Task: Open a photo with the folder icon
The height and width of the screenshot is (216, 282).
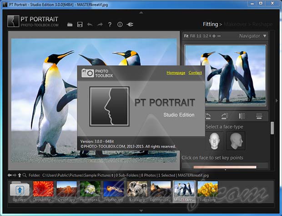Action: pyautogui.click(x=70, y=25)
